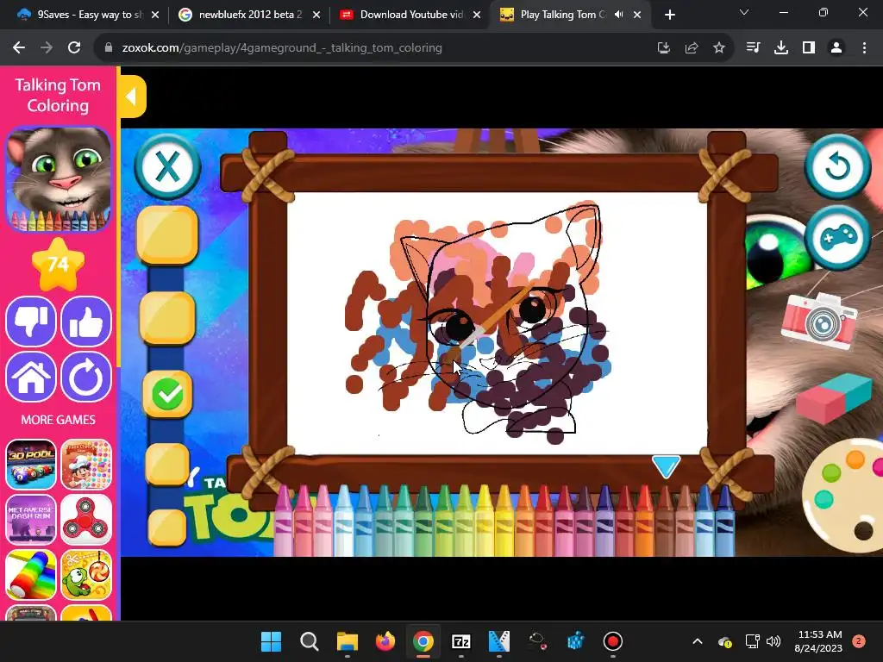Open File Explorer from taskbar
This screenshot has width=883, height=662.
coord(347,641)
